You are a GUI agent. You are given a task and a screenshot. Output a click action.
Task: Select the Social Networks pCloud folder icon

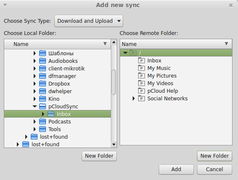click(x=142, y=98)
